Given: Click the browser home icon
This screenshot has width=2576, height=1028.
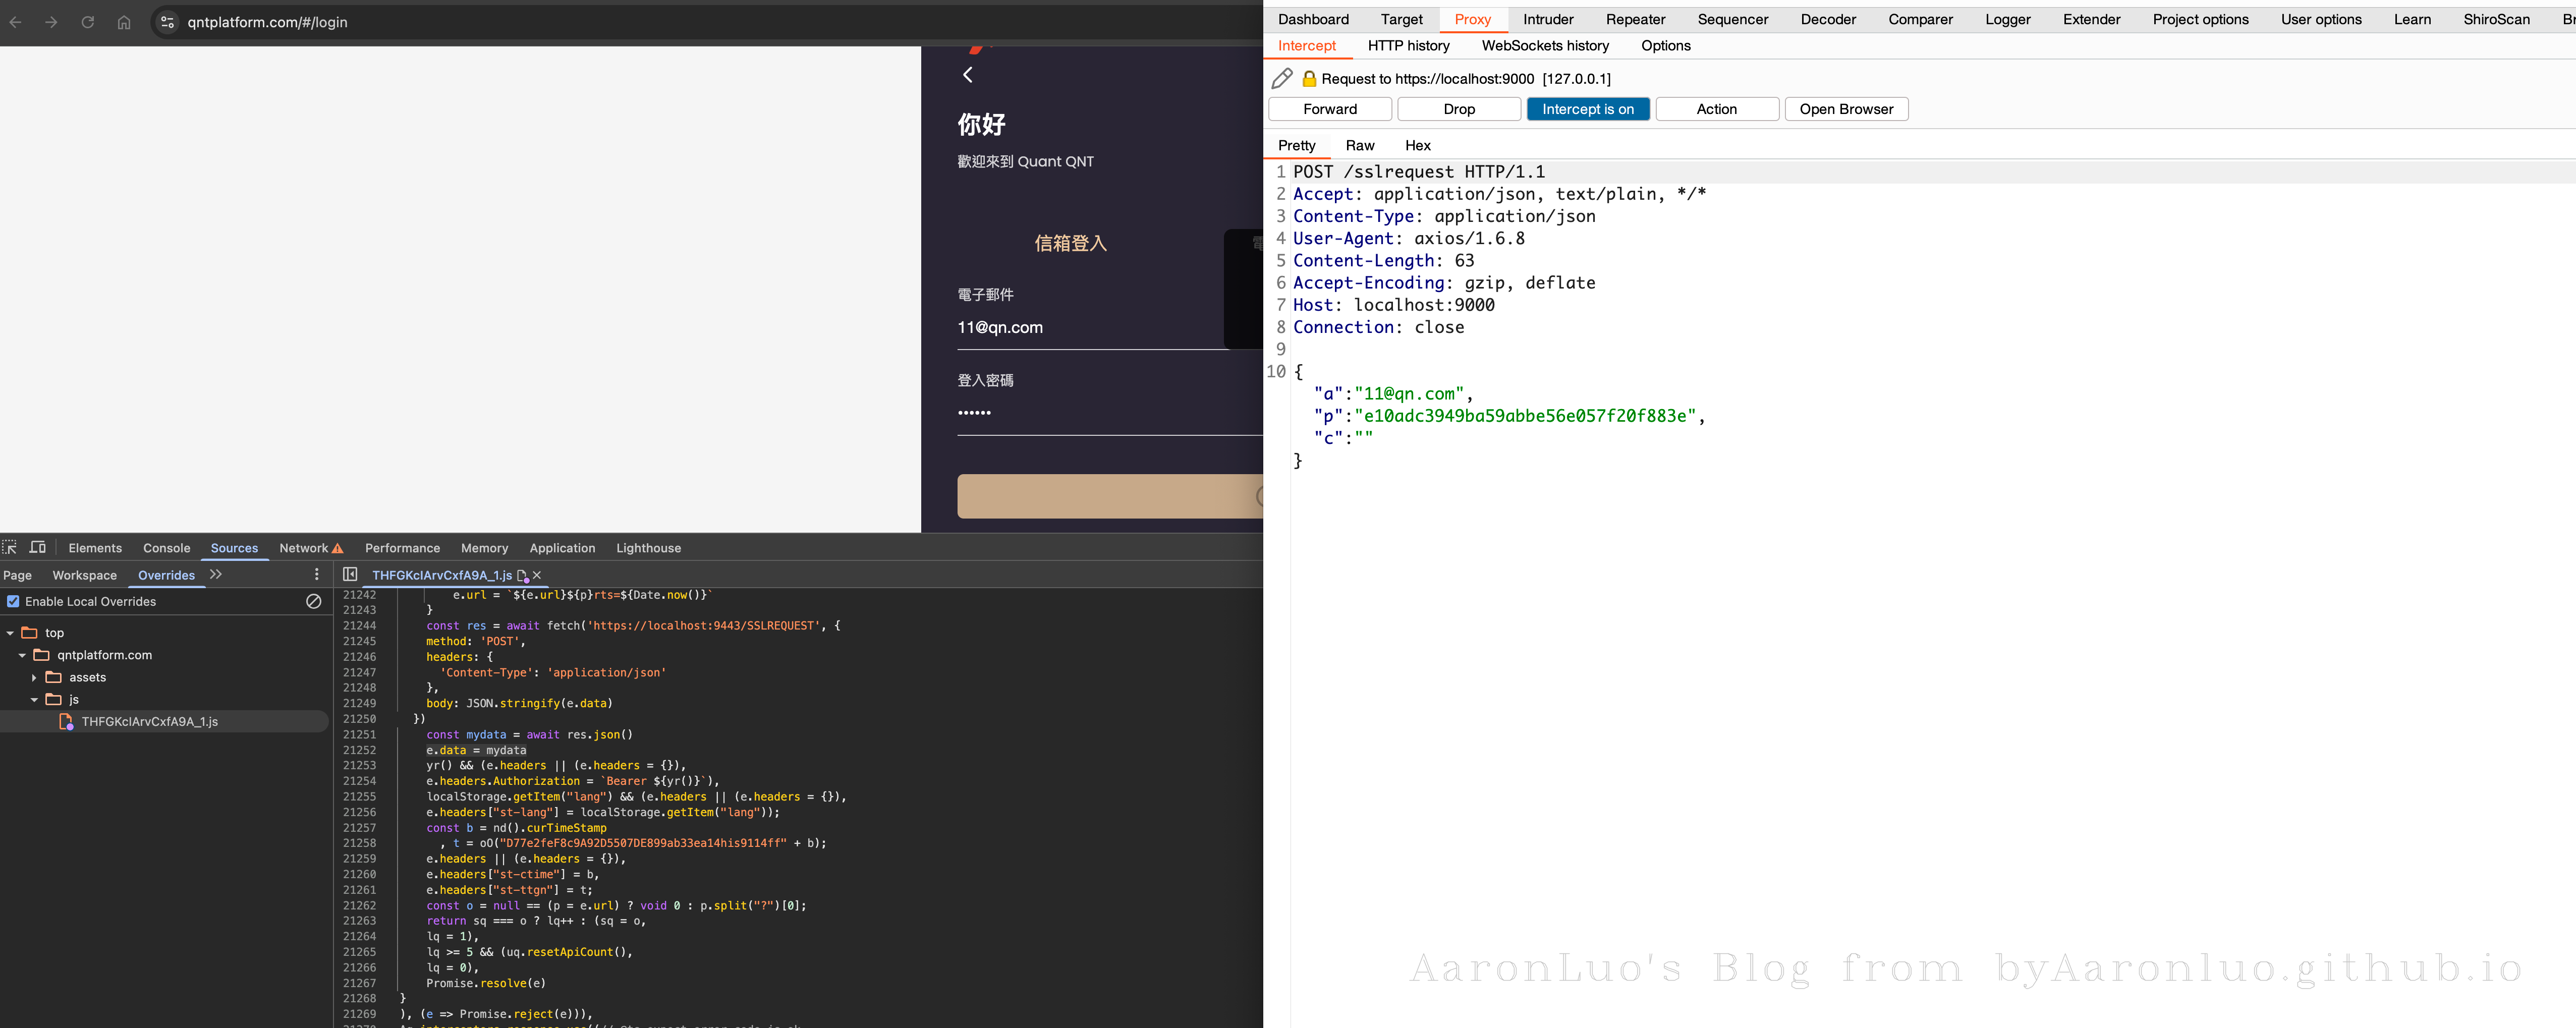Looking at the screenshot, I should tap(124, 22).
